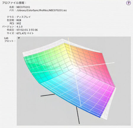Click the black axis line below the gamut
Image resolution: width=133 pixels, height=128 pixels.
click(78, 115)
